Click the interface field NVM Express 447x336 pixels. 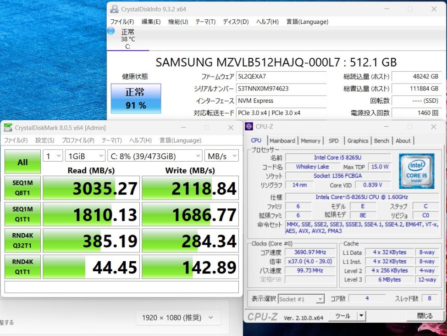tap(281, 101)
